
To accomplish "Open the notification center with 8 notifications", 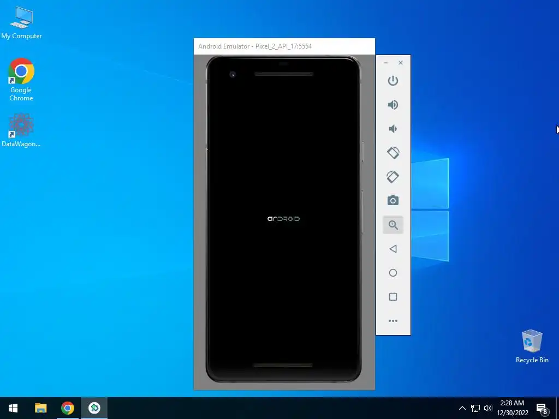I will 542,409.
